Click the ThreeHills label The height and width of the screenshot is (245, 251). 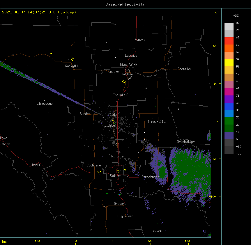[x=157, y=122]
